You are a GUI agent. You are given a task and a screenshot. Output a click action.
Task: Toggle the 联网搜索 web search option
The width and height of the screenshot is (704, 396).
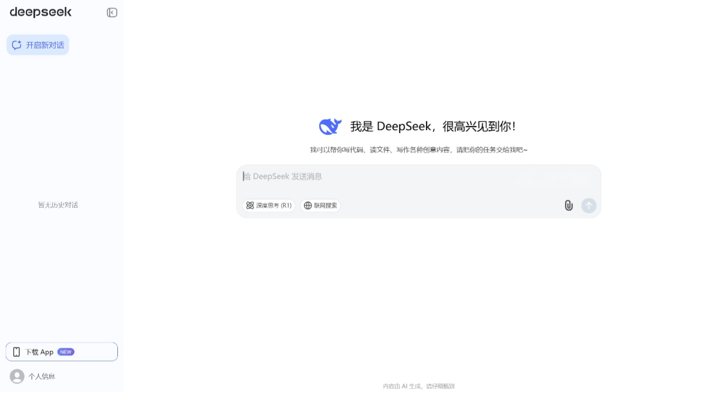(320, 205)
